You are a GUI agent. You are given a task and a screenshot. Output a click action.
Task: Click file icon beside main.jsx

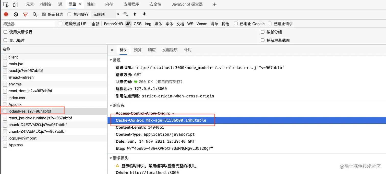pyautogui.click(x=5, y=64)
